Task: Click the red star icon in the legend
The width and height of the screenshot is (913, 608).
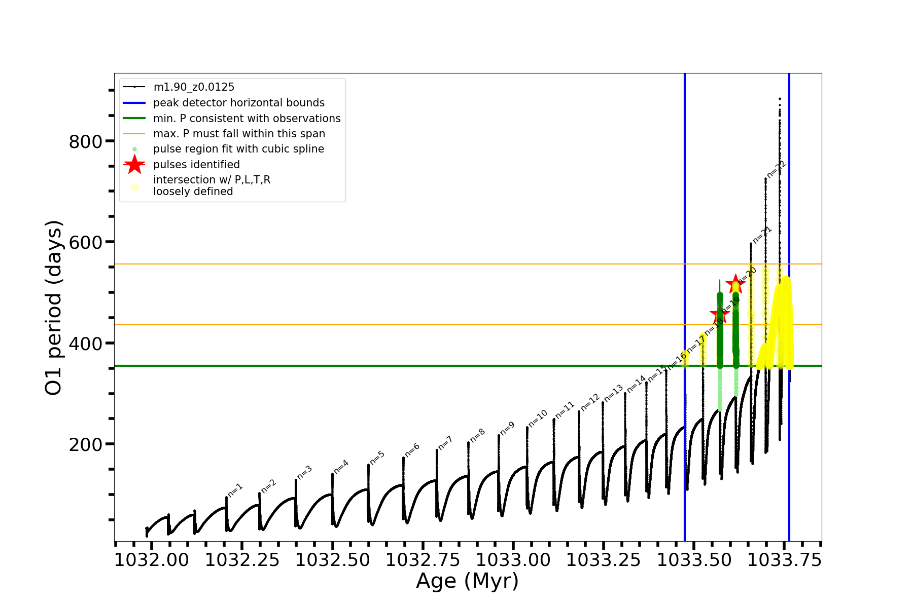Action: [134, 164]
